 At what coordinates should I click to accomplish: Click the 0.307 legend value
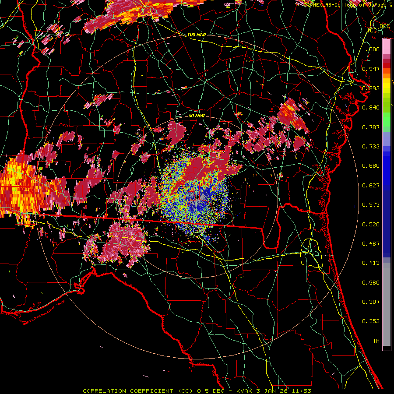(x=371, y=302)
